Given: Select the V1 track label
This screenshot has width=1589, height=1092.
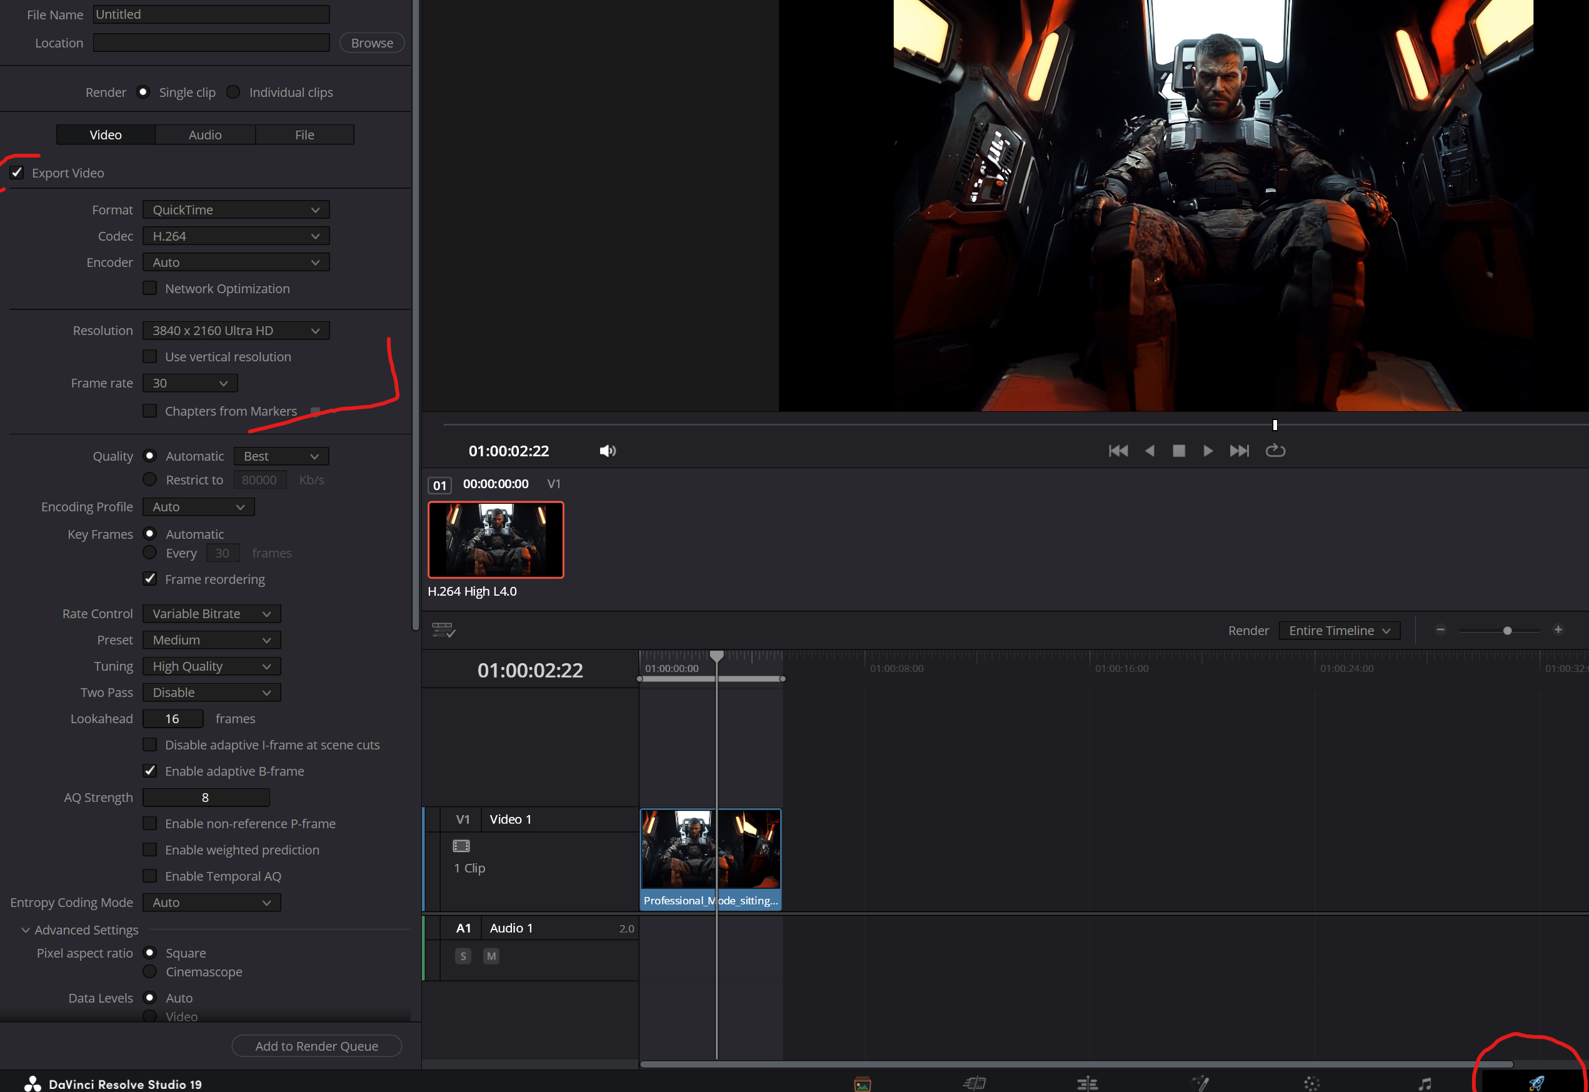Looking at the screenshot, I should [x=463, y=819].
